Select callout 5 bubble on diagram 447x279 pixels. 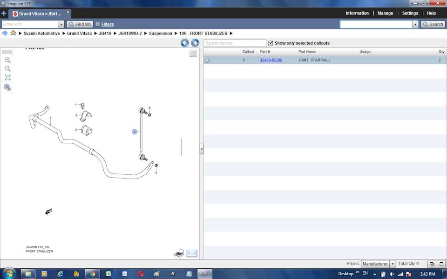click(135, 132)
